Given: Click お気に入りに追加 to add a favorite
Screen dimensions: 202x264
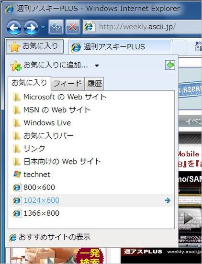Looking at the screenshot, I should tap(56, 65).
